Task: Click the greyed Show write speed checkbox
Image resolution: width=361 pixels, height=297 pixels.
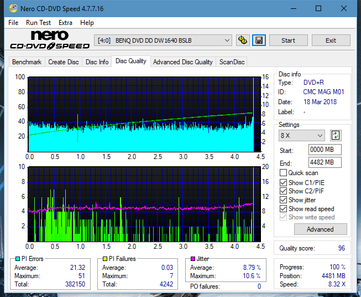Action: pyautogui.click(x=283, y=217)
